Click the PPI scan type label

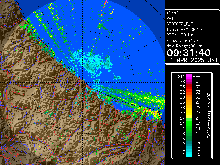170,19
